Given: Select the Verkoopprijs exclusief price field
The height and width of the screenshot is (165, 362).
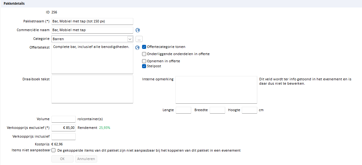Looking at the screenshot, I should [x=64, y=128].
